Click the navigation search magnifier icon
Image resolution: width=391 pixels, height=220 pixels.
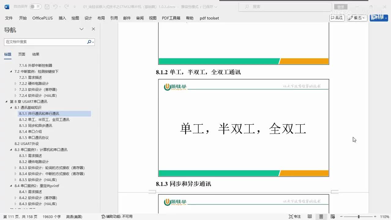pyautogui.click(x=89, y=42)
